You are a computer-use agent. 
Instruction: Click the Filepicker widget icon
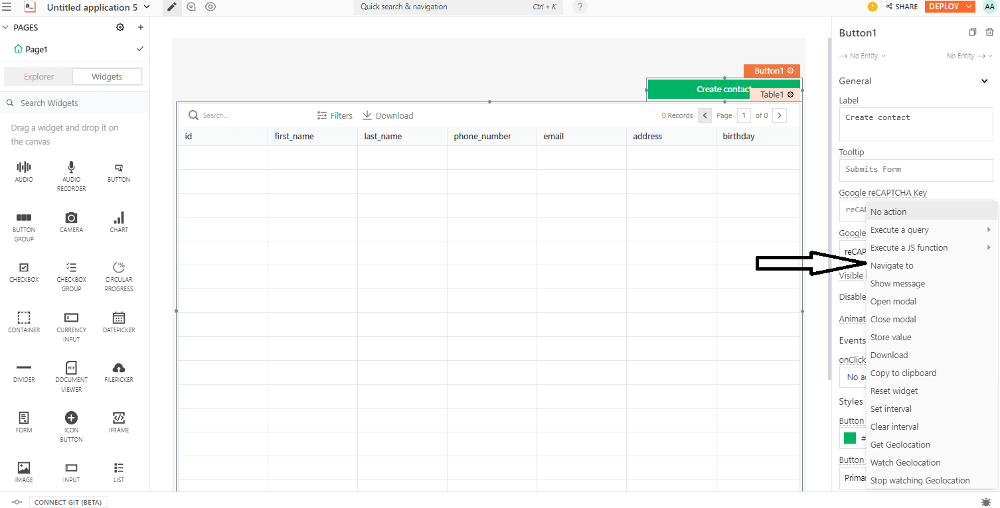pos(119,368)
